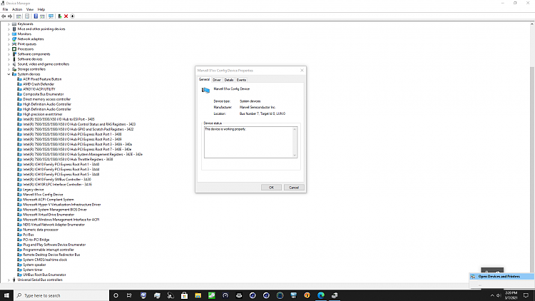535x301 pixels.
Task: Click the Device Manager taskbar icon
Action: 335,295
